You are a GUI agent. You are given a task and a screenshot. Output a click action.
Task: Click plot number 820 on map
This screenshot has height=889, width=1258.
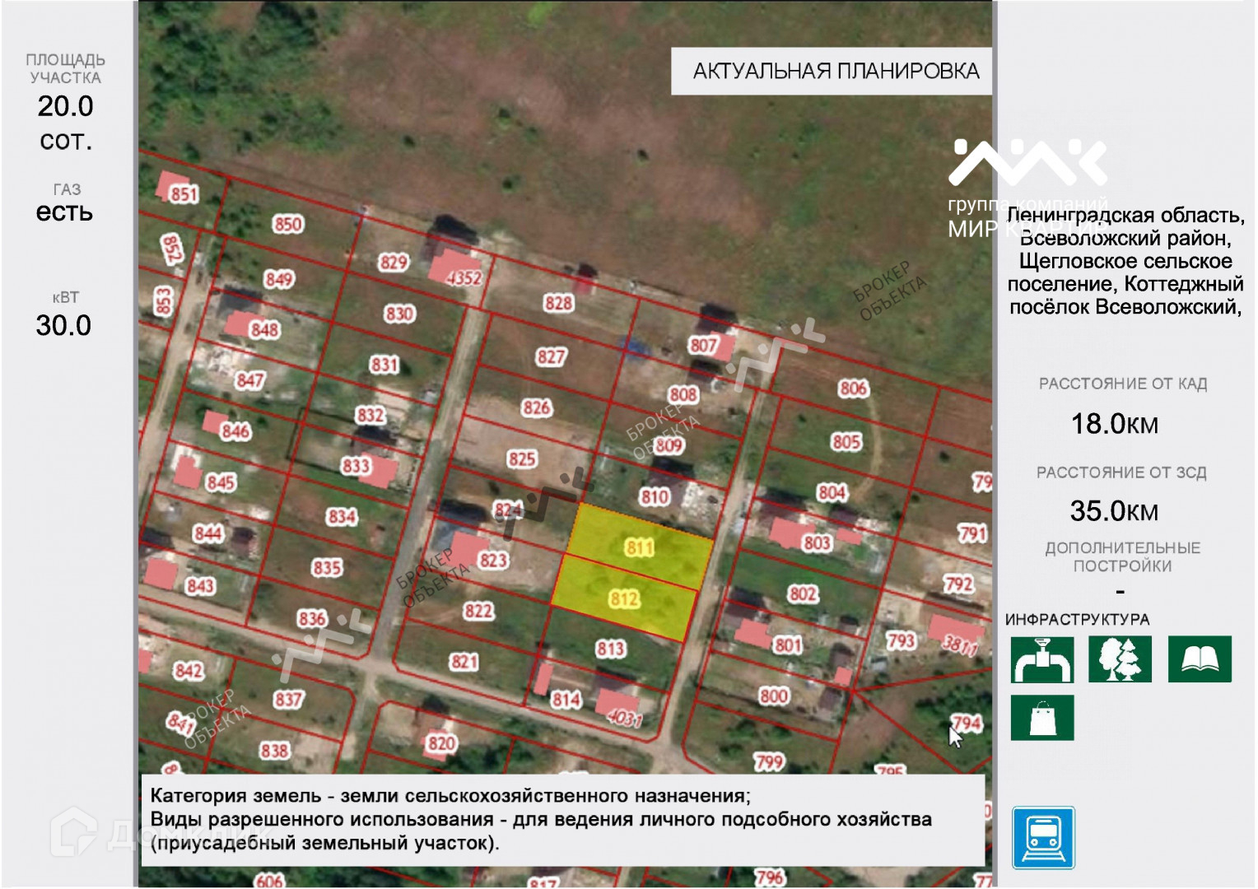pos(441,743)
